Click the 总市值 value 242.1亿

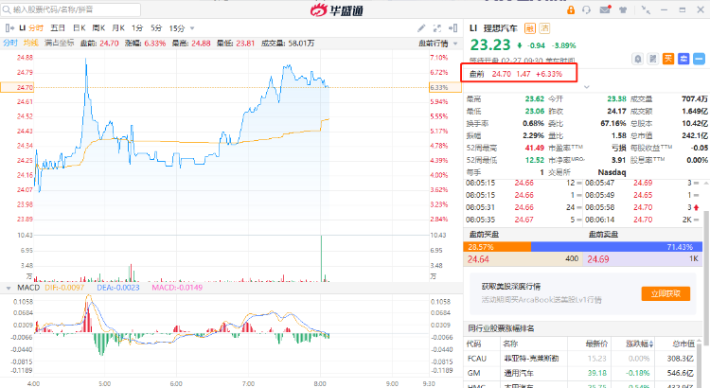click(x=695, y=136)
